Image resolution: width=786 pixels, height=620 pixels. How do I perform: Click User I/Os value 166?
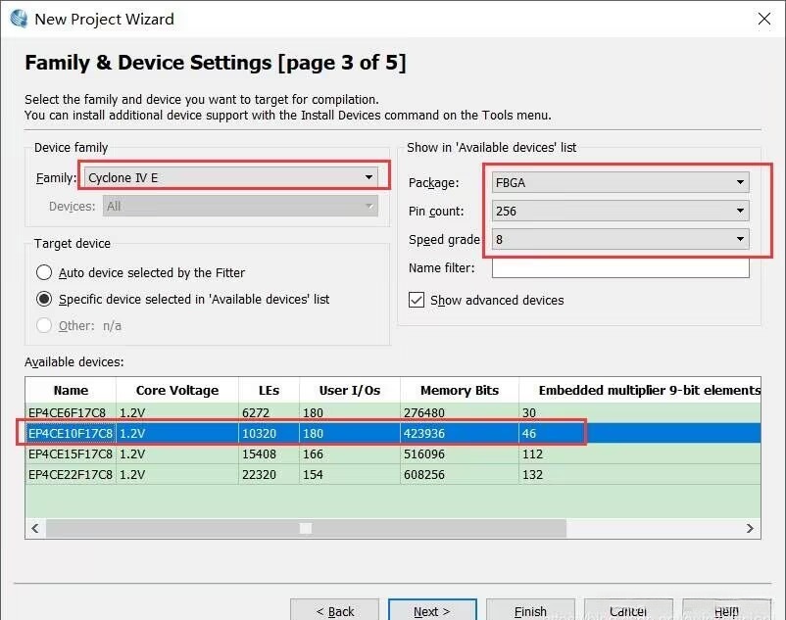pyautogui.click(x=313, y=453)
